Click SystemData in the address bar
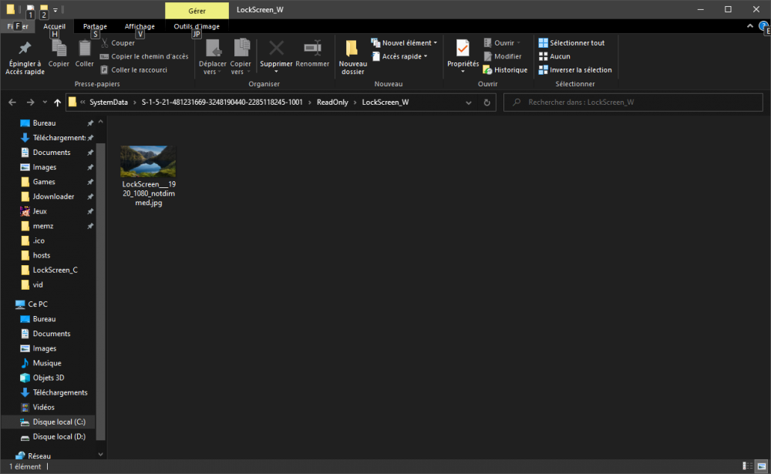This screenshot has width=771, height=474. tap(109, 103)
